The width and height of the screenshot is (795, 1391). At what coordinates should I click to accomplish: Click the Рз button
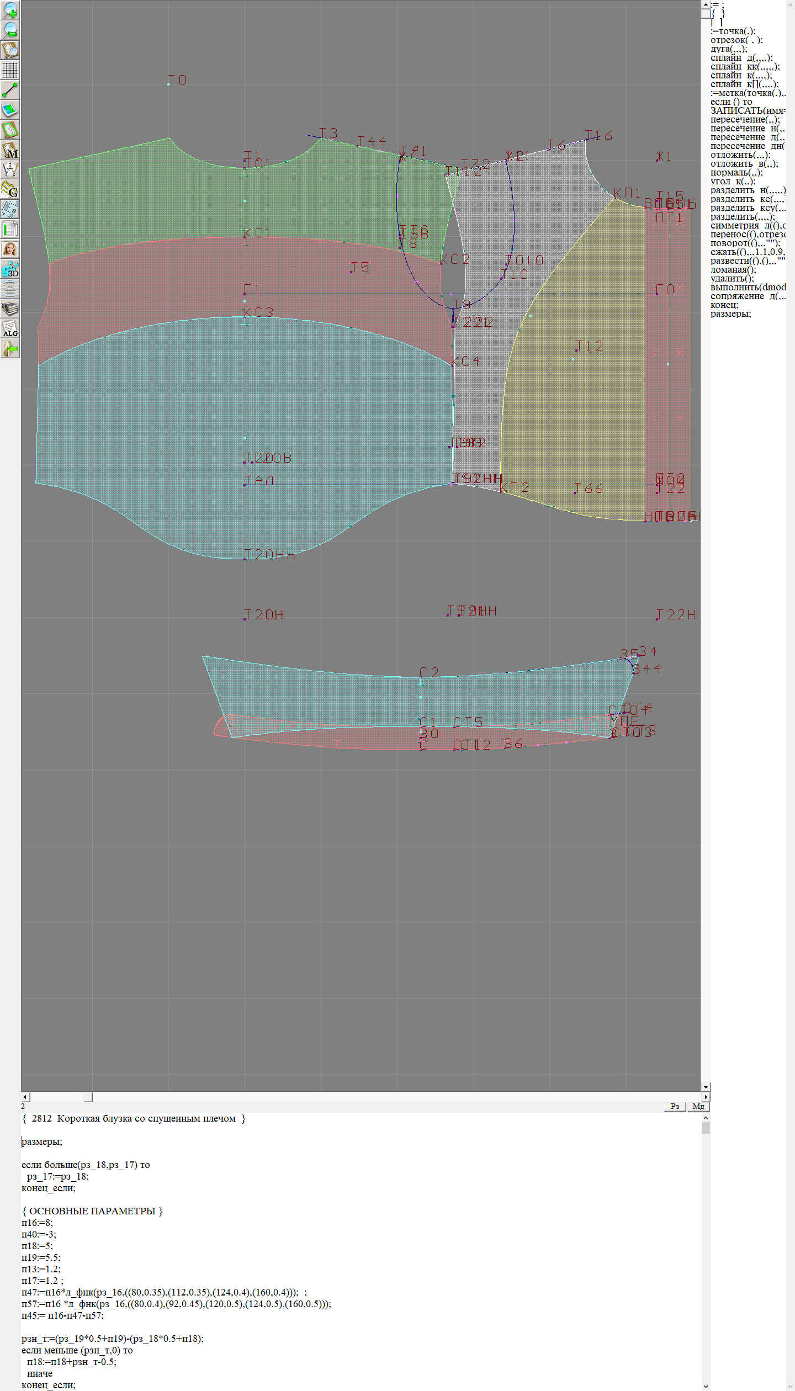coord(675,1106)
